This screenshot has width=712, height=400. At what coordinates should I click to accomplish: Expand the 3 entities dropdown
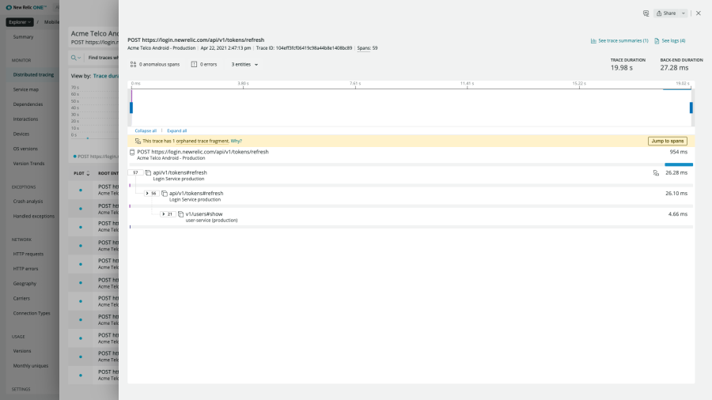[244, 64]
